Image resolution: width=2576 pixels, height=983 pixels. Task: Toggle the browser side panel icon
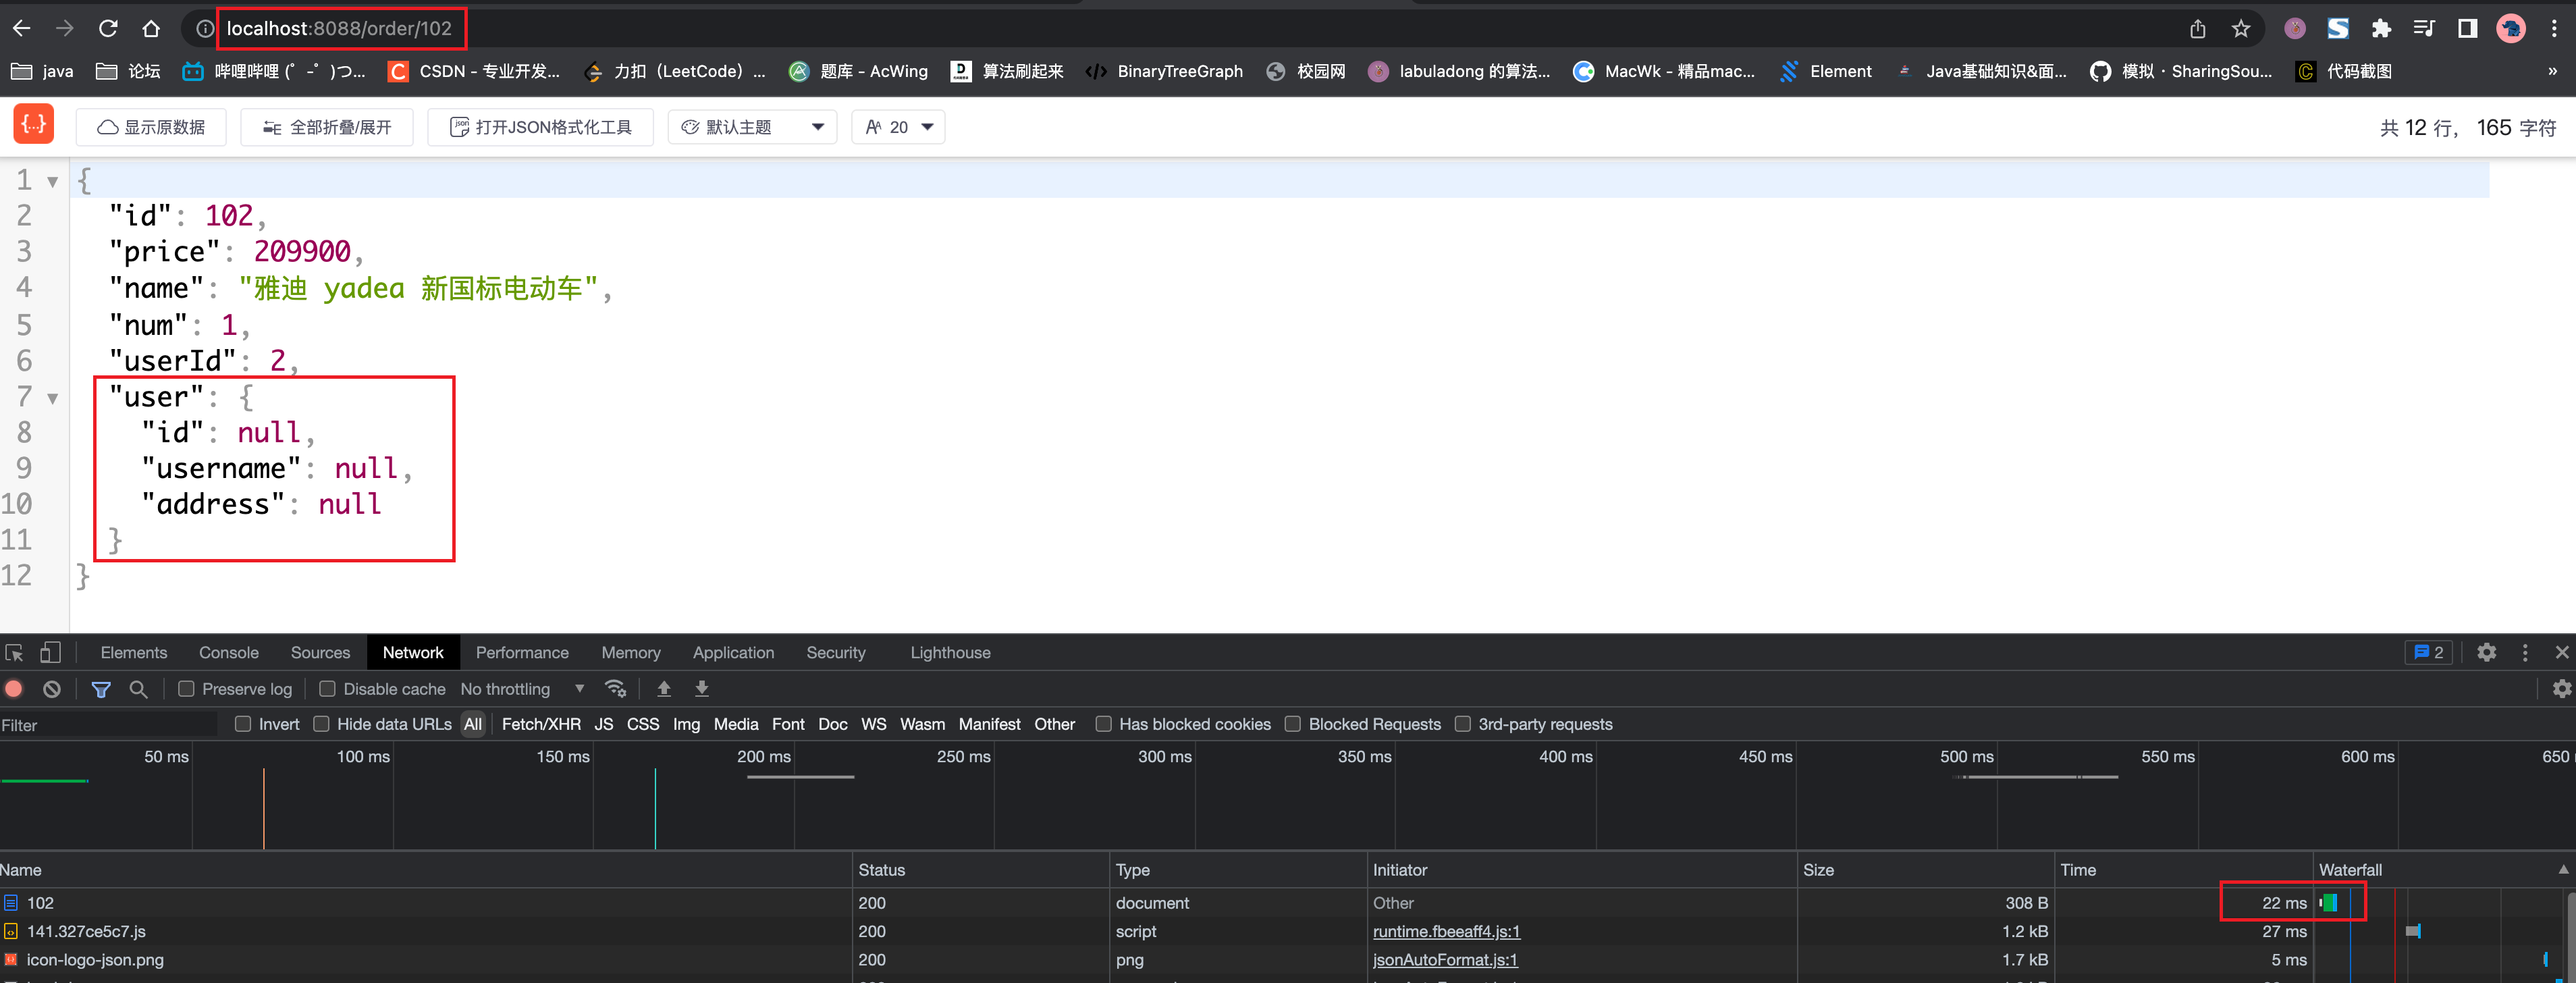(x=2467, y=28)
